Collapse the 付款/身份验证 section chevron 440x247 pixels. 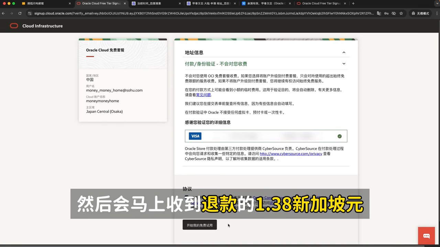tap(344, 64)
